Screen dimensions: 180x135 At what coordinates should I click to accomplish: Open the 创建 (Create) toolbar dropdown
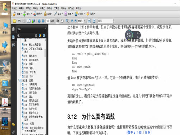[17, 14]
